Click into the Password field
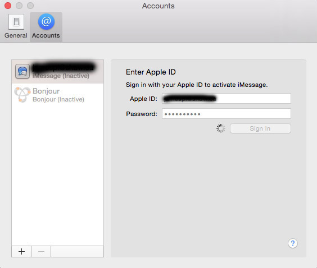This screenshot has width=317, height=268. point(227,114)
